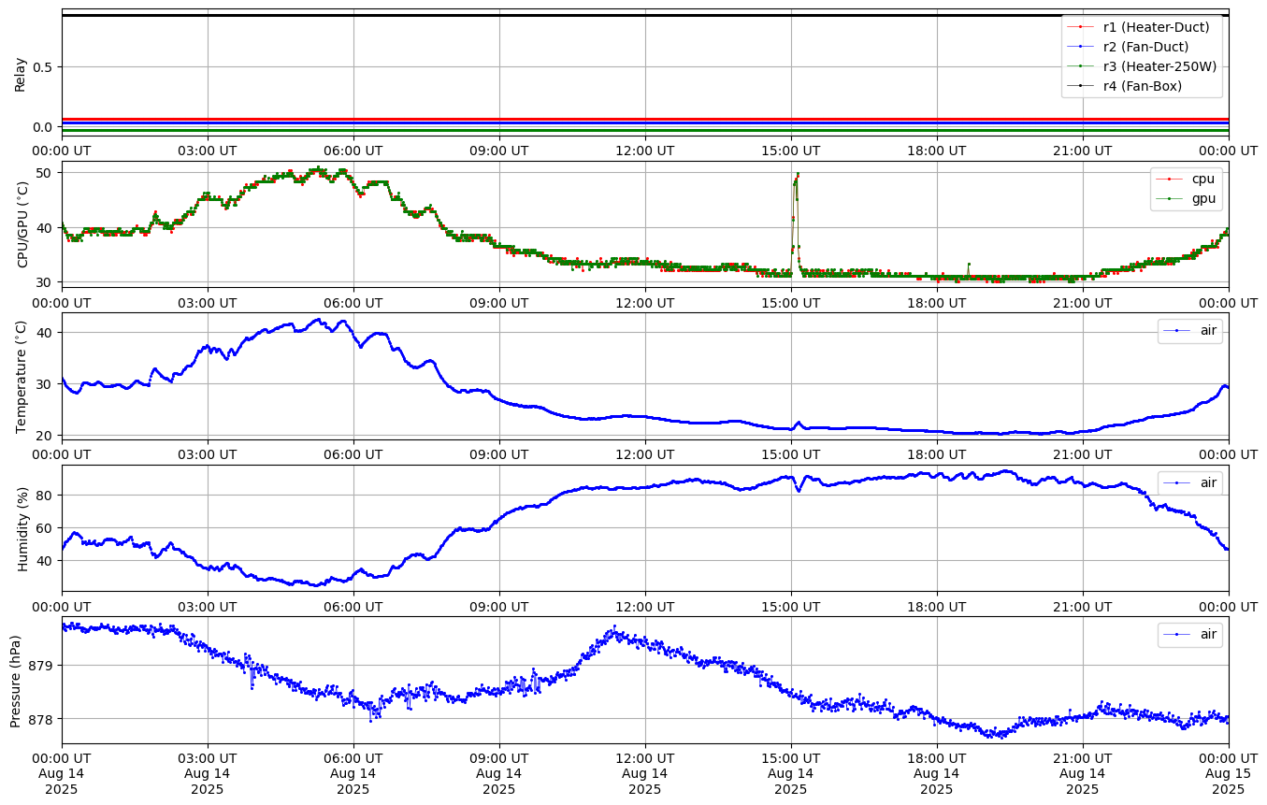Click the 0.5 tick on the Relay axis
Image resolution: width=1267 pixels, height=805 pixels.
45,66
